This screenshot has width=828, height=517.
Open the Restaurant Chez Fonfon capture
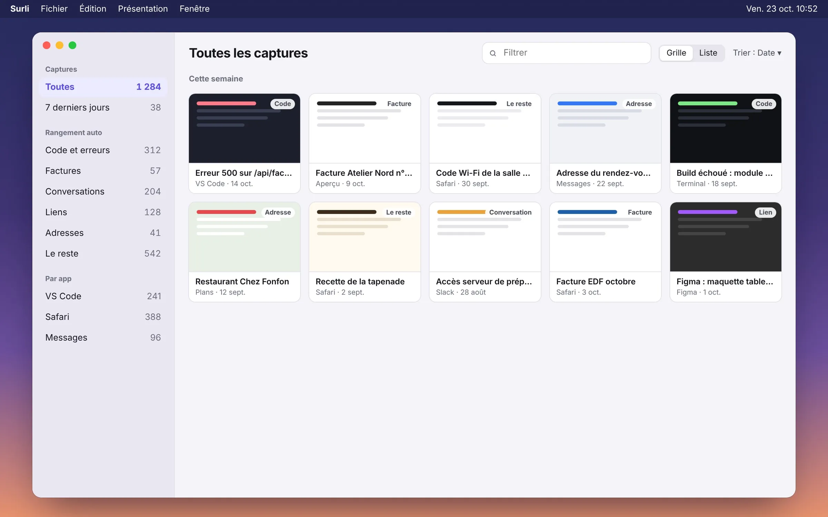(x=244, y=252)
